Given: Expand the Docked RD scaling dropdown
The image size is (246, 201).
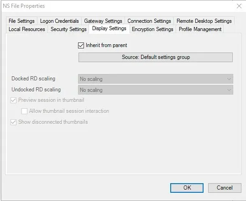Looking at the screenshot, I should coord(156,79).
